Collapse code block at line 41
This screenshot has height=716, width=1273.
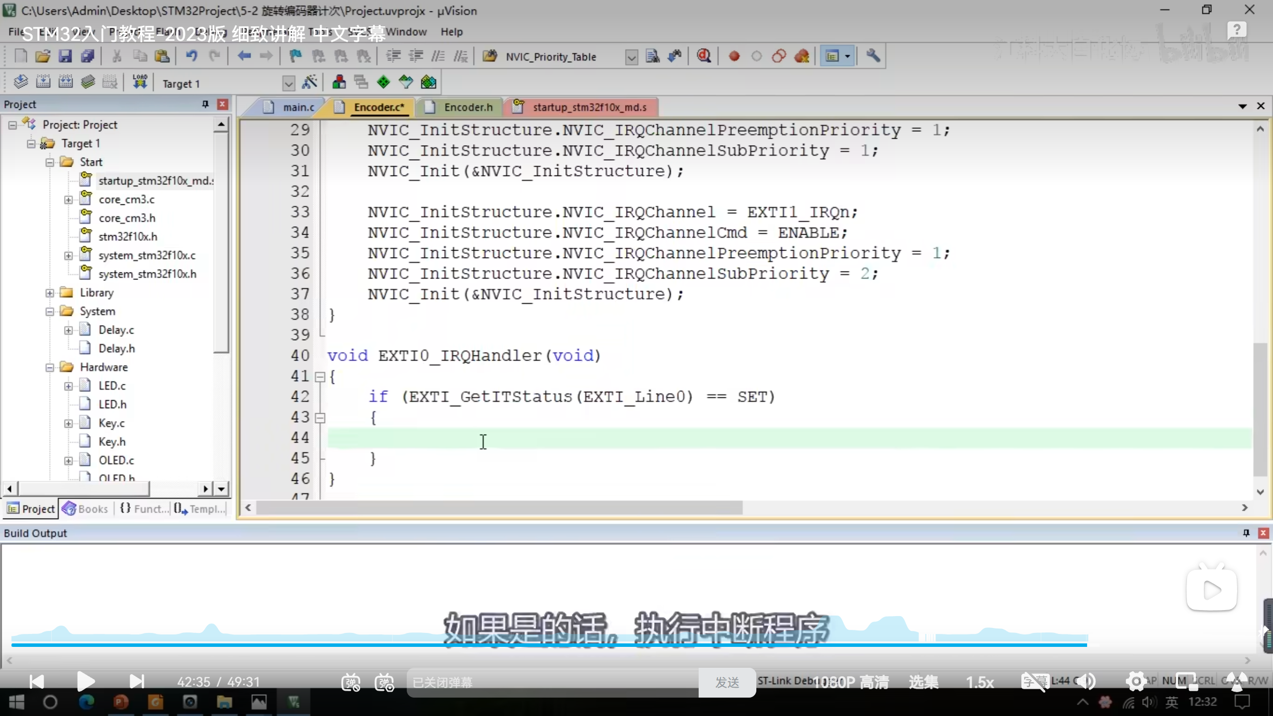(320, 377)
